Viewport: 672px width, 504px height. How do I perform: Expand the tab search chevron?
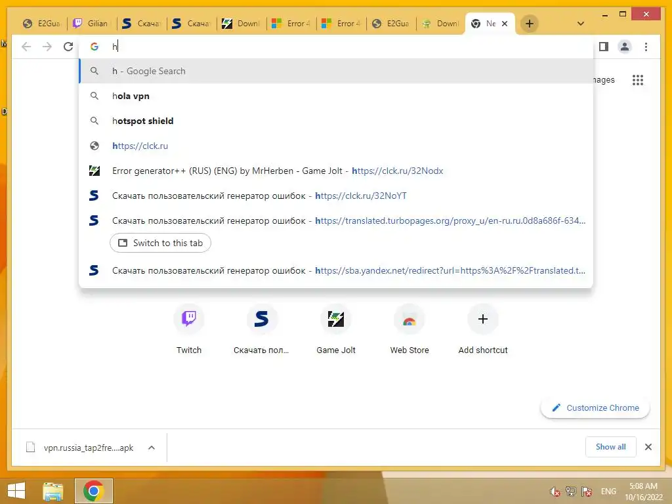coord(581,24)
